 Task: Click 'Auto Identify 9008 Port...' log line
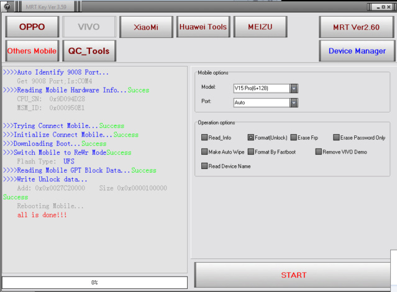click(x=56, y=72)
